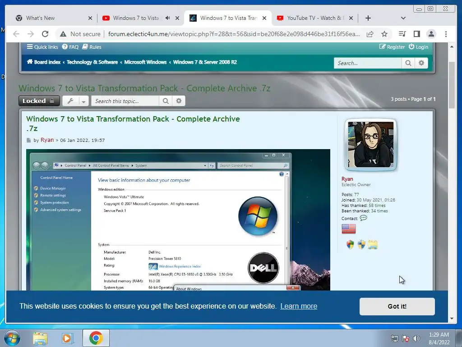
Task: Open the tab search dropdown arrow
Action: [403, 18]
